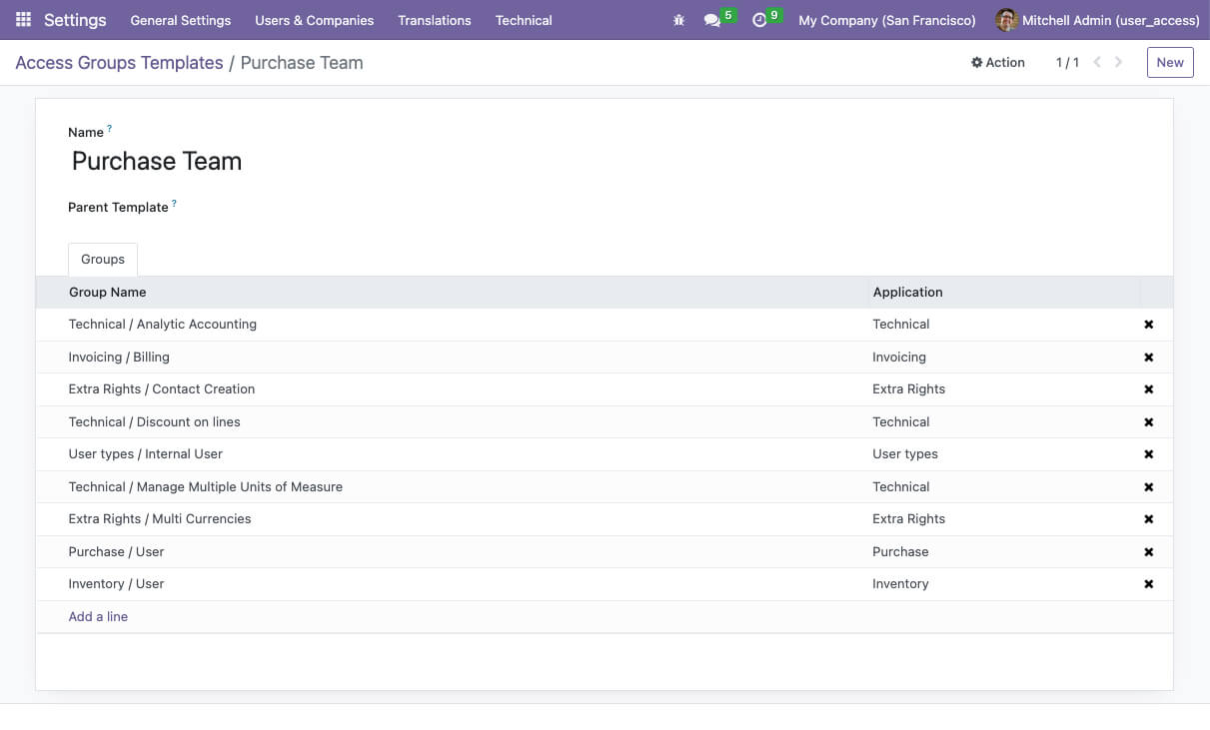Remove Technical / Analytic Accounting row

point(1148,325)
